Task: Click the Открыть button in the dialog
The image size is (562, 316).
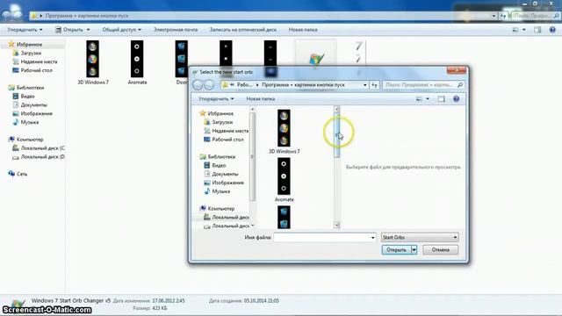Action: [x=396, y=249]
